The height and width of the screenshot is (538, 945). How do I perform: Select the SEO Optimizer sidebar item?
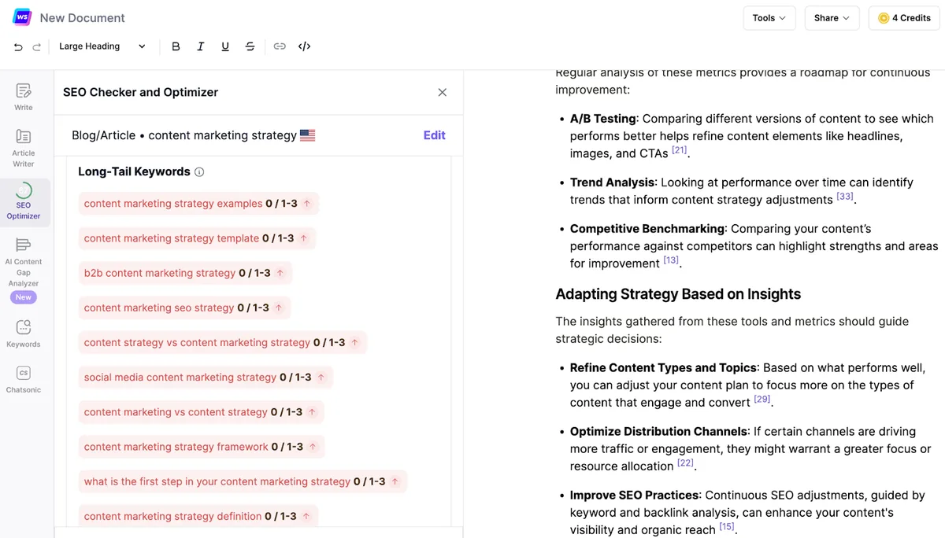point(24,202)
